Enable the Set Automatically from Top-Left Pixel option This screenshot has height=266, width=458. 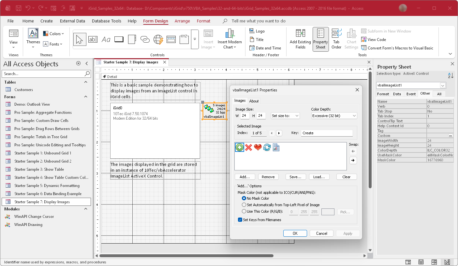[x=244, y=205]
